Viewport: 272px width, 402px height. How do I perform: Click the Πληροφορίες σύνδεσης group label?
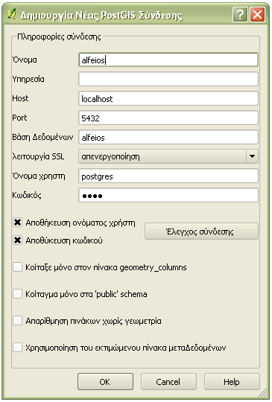[59, 37]
